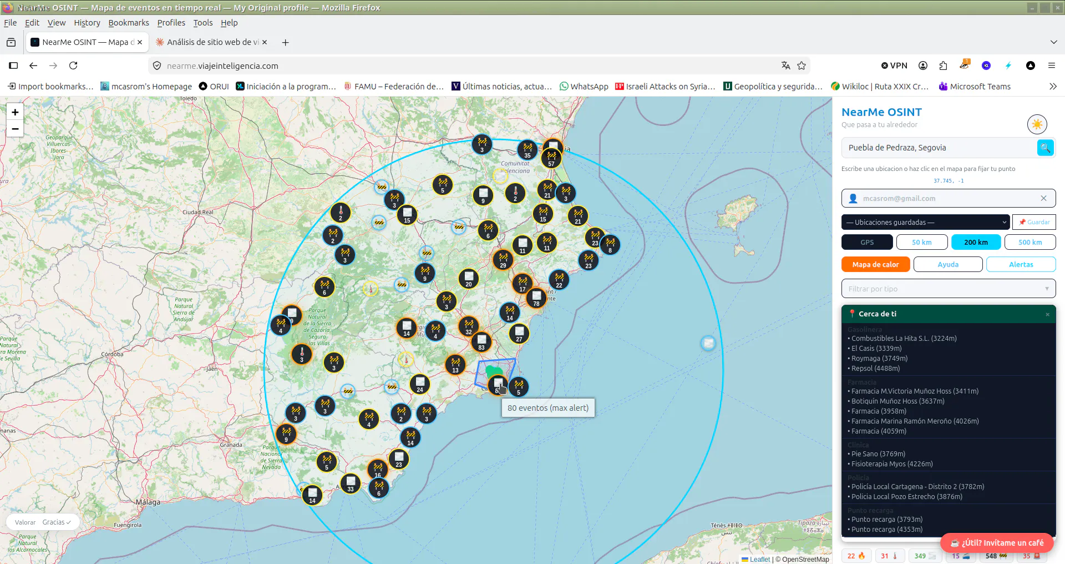The image size is (1065, 564).
Task: Open the roadworks cluster marker showing 22
Action: (x=559, y=279)
